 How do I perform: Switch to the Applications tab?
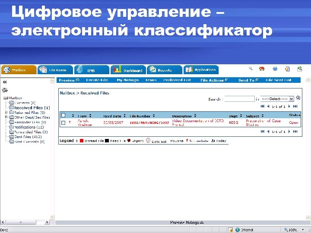click(201, 70)
